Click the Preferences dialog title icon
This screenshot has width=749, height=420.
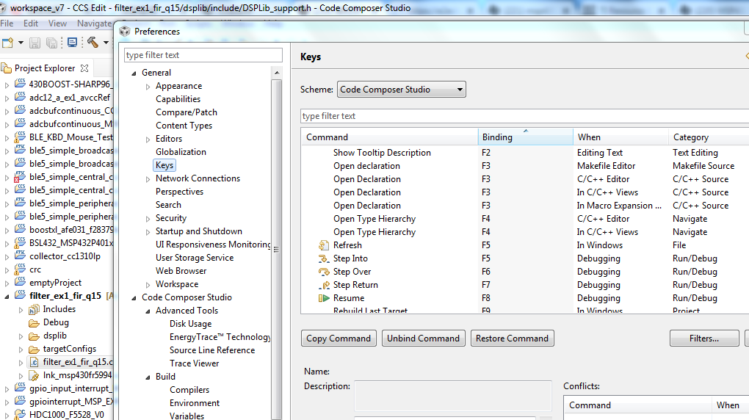[125, 32]
